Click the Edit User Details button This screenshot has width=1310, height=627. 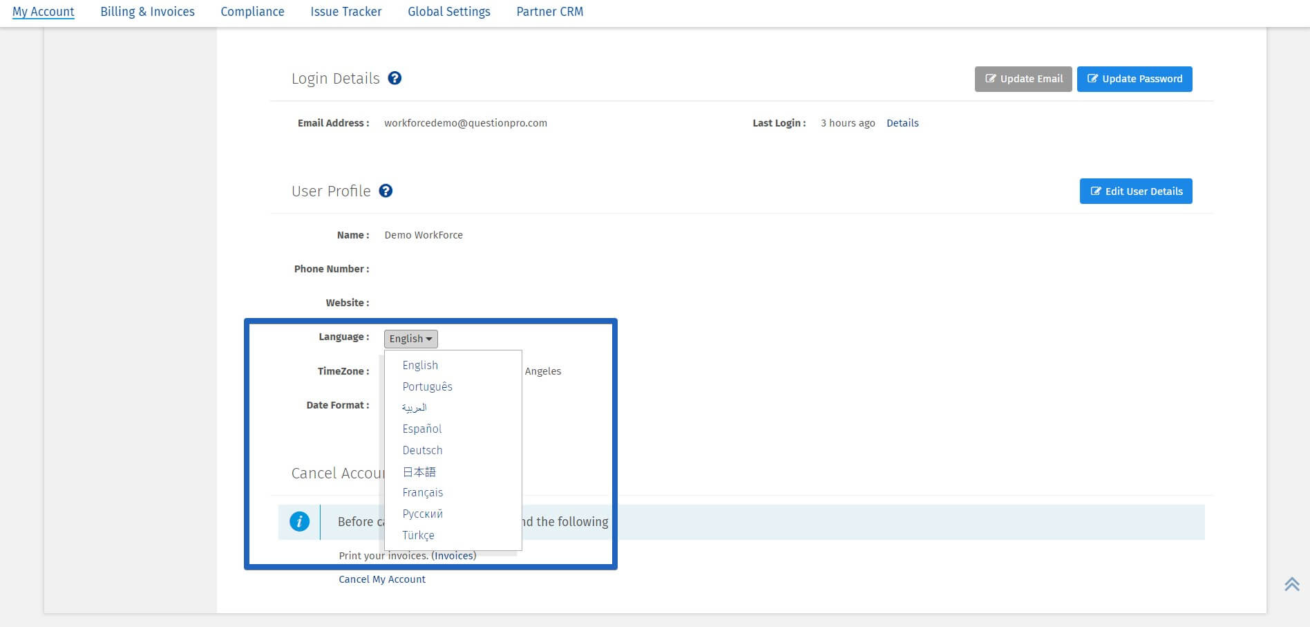(1135, 191)
